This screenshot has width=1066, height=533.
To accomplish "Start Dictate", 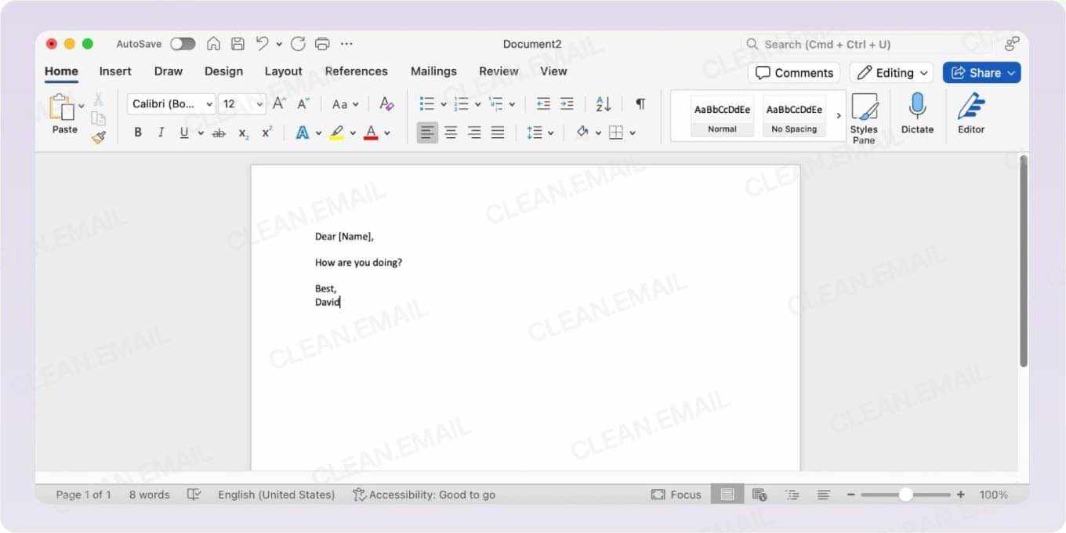I will coord(917,114).
